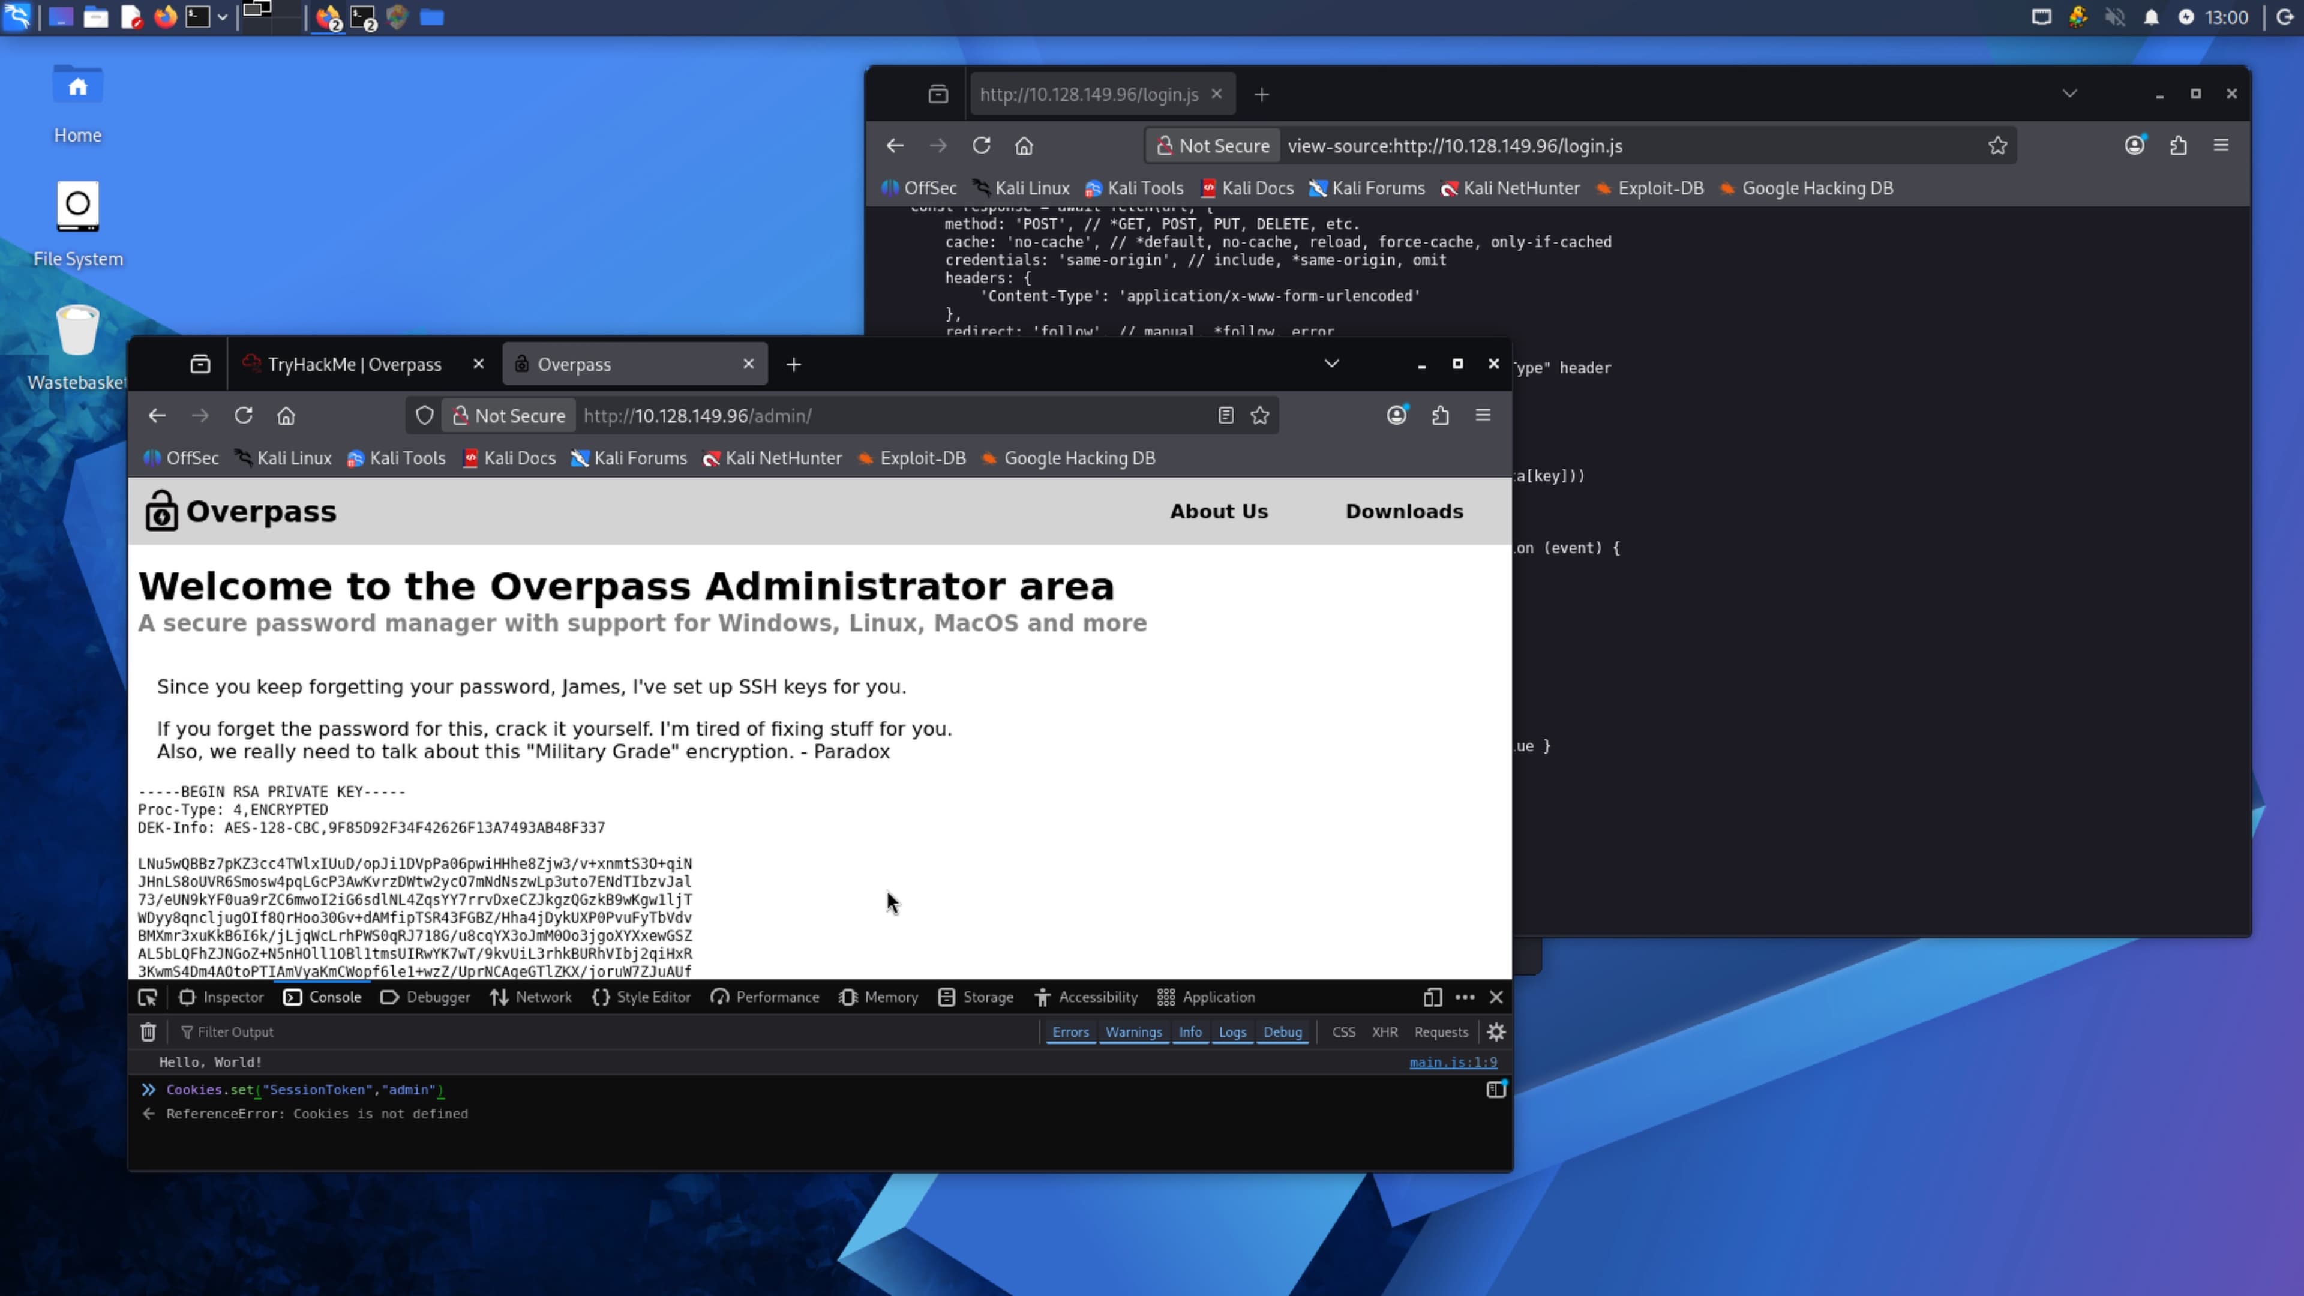Go back in the Overpass window

pos(157,416)
